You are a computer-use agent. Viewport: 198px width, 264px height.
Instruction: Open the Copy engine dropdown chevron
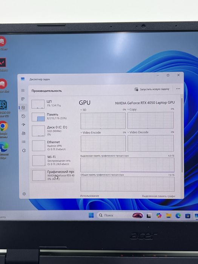click(x=128, y=109)
